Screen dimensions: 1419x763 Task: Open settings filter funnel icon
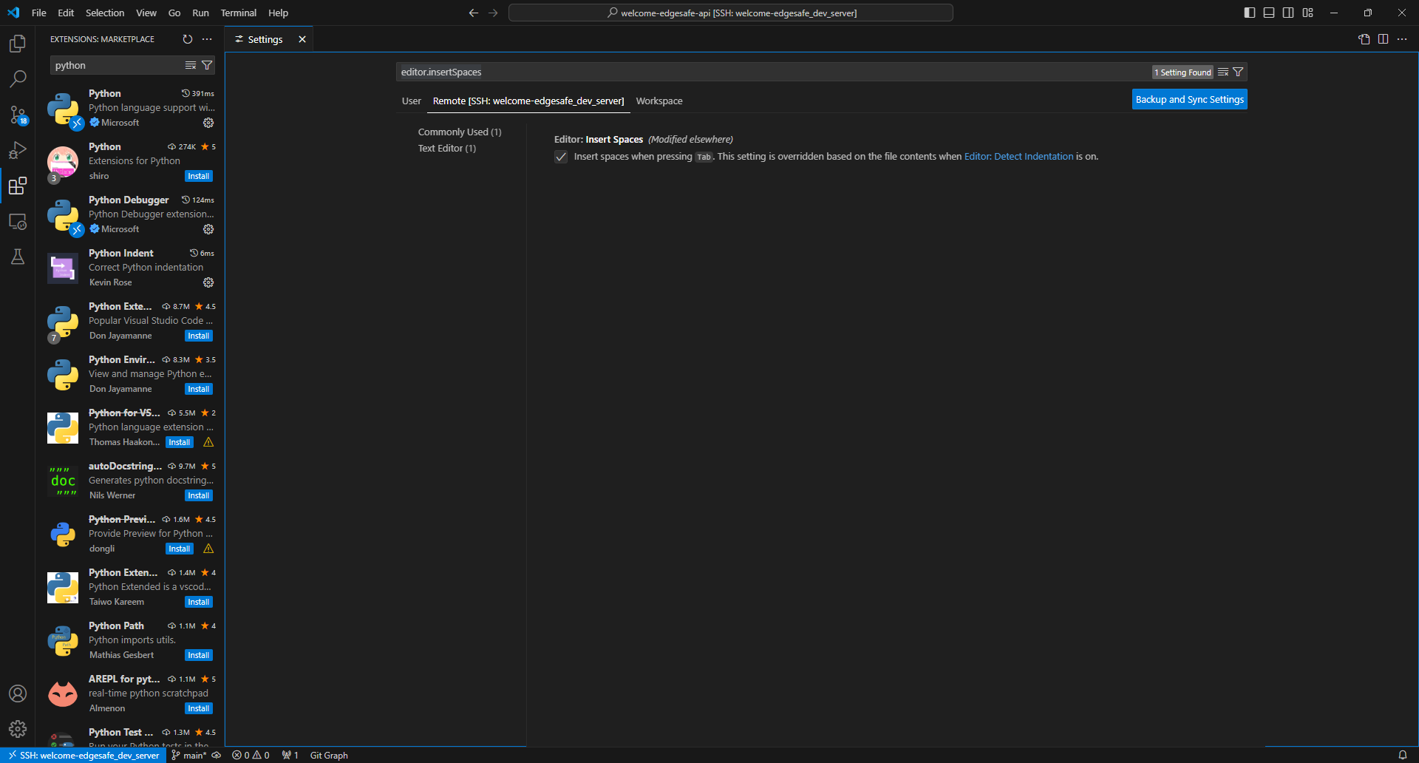1238,72
